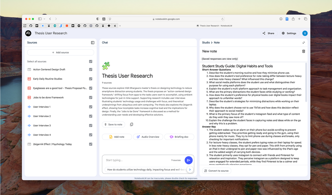Uncheck User Interview 2 checkbox
The width and height of the screenshot is (332, 195).
pos(91,116)
